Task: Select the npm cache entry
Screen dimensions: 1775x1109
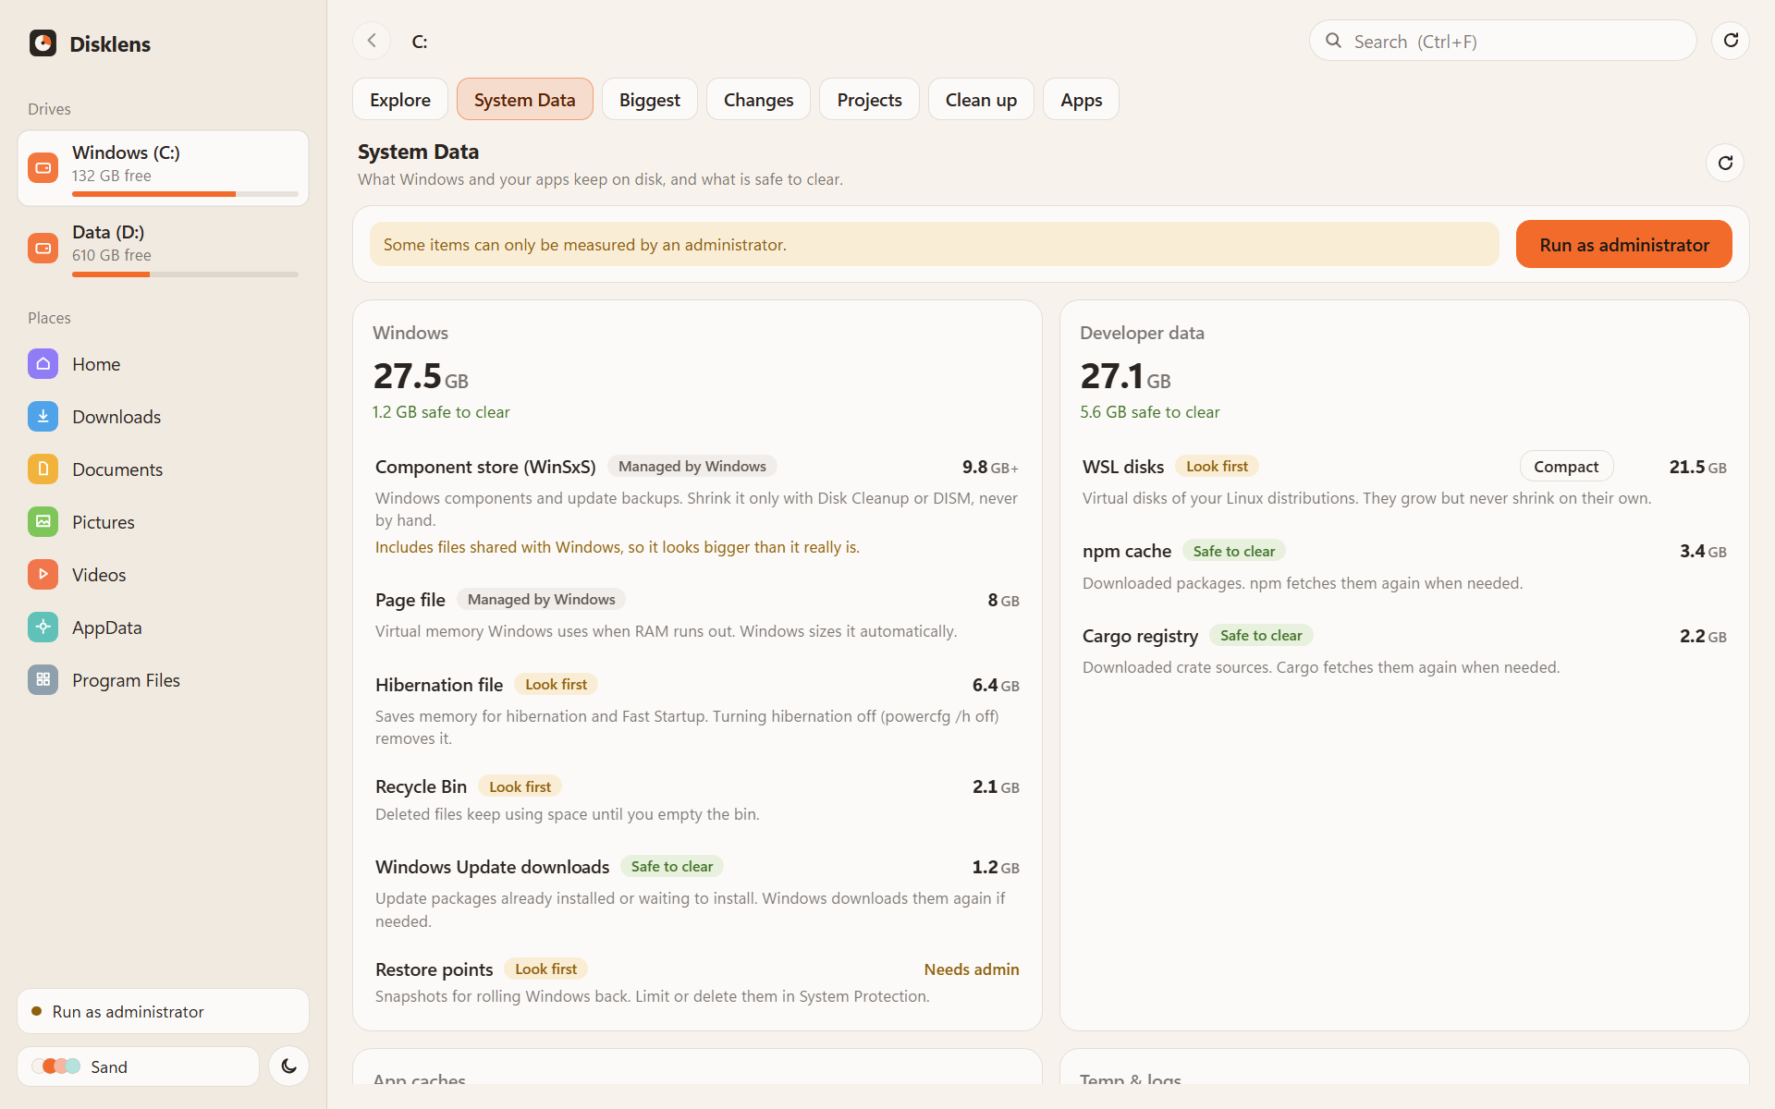Action: pyautogui.click(x=1404, y=567)
